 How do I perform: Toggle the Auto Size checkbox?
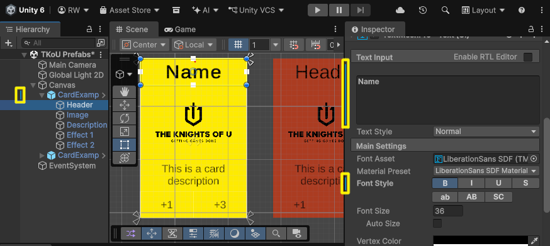(437, 223)
